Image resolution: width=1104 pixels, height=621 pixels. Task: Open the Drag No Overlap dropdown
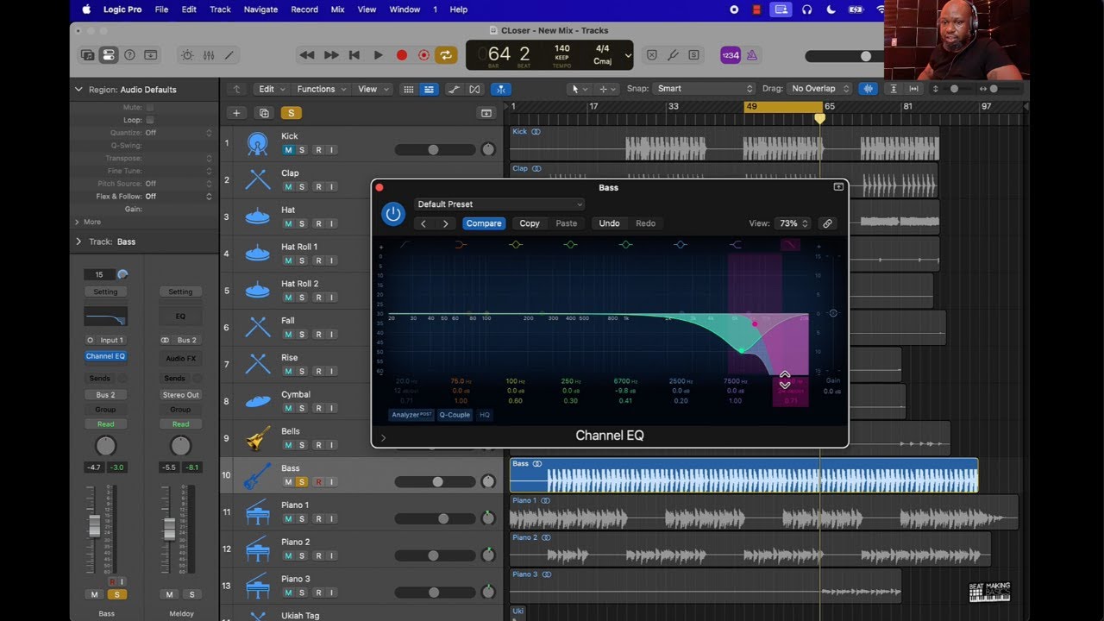pos(820,89)
